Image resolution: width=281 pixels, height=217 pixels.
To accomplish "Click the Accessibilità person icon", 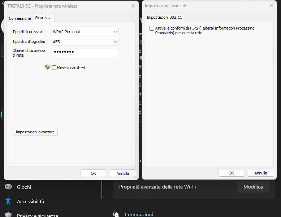I will pyautogui.click(x=8, y=201).
